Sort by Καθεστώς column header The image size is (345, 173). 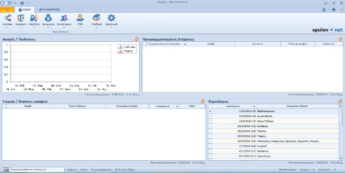click(x=329, y=44)
